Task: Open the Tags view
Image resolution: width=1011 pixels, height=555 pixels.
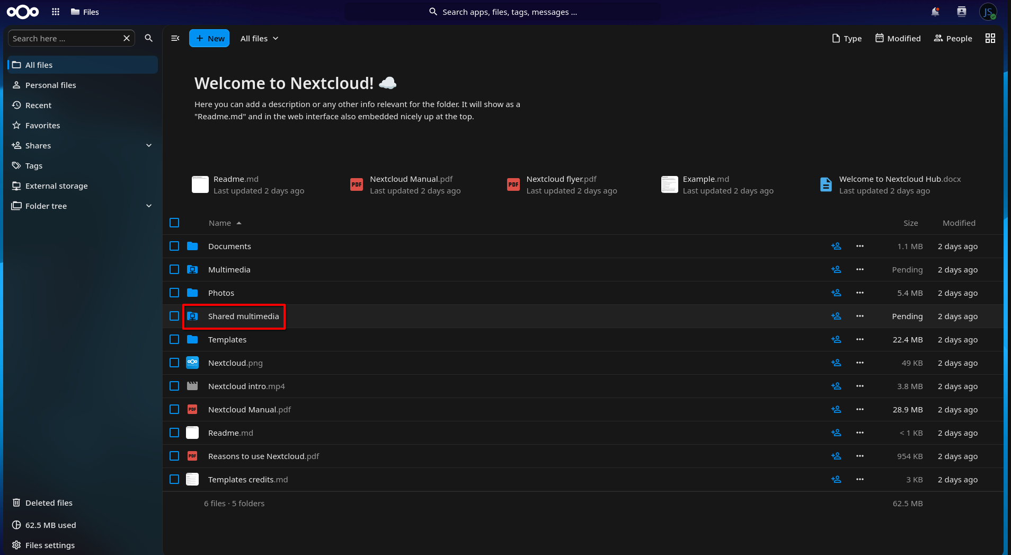Action: click(83, 165)
